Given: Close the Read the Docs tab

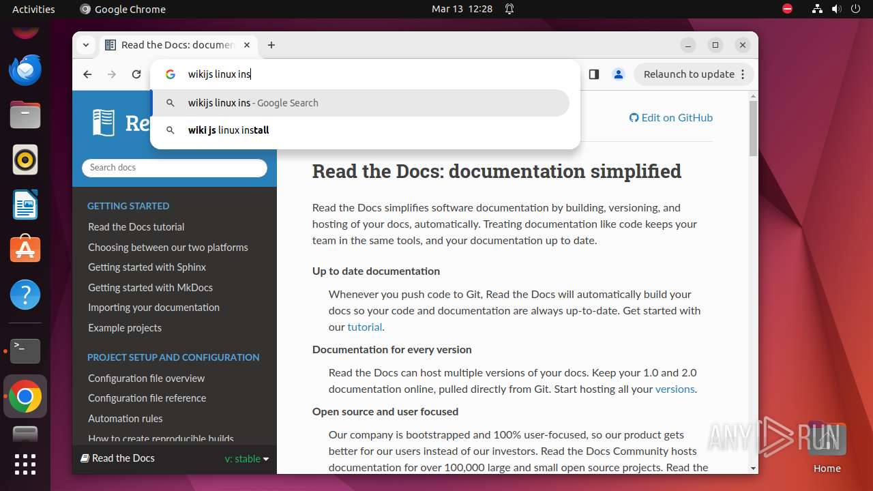Looking at the screenshot, I should pos(247,45).
